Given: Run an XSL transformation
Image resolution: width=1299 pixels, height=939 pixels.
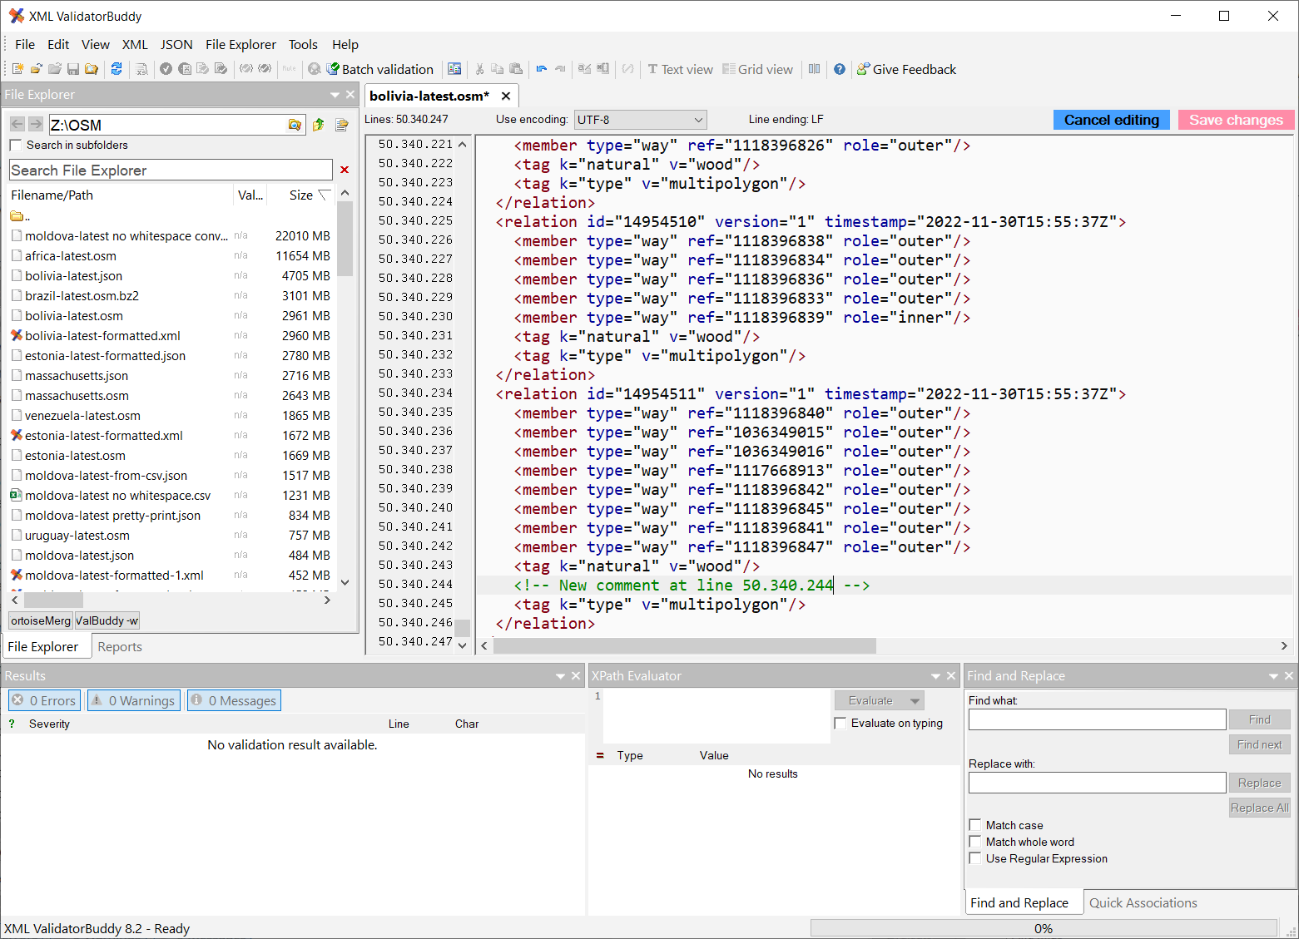Looking at the screenshot, I should [x=142, y=69].
